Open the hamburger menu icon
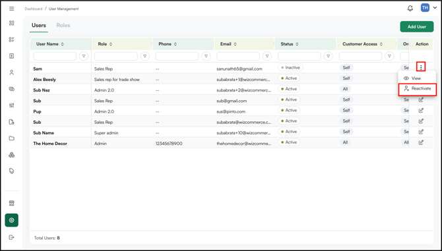The image size is (442, 251). click(x=12, y=9)
